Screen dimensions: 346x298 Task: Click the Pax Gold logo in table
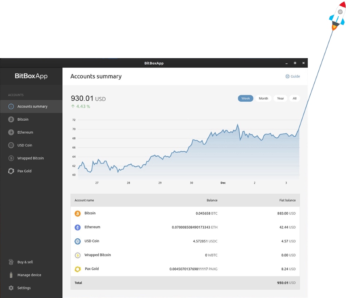(78, 269)
